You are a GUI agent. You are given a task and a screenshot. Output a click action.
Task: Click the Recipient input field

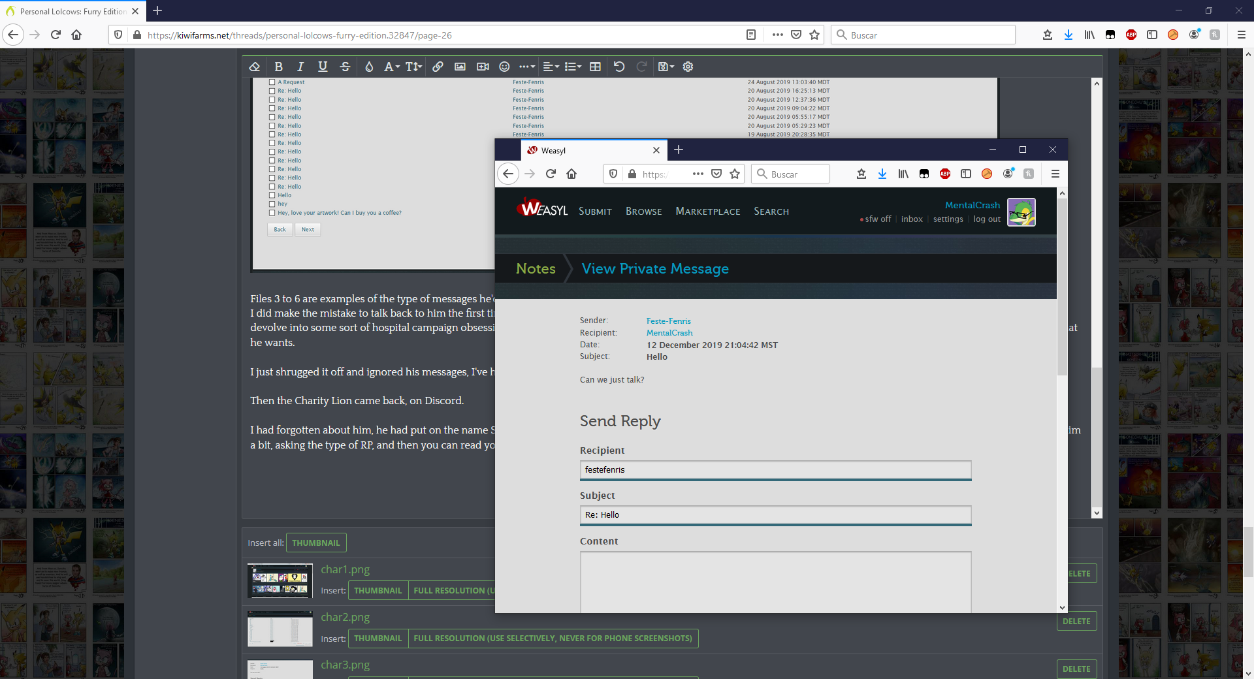click(x=775, y=470)
